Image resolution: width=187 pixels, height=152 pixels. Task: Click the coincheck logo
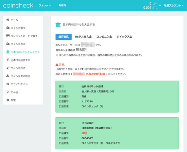pos(18,5)
